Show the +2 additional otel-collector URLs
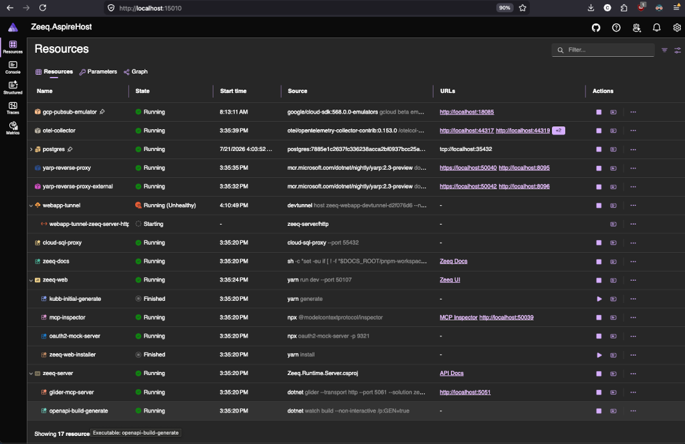685x444 pixels. (x=559, y=130)
